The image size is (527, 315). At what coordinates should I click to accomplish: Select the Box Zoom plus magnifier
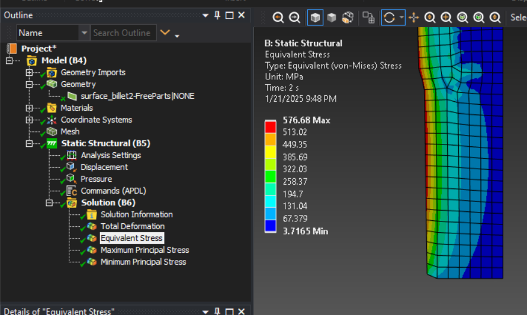click(x=446, y=18)
